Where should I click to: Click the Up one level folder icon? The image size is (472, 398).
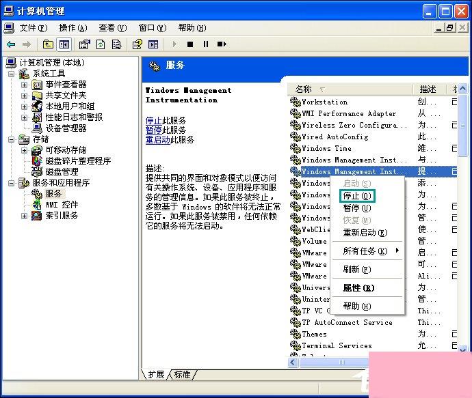tap(48, 44)
